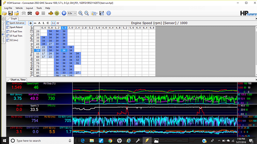This screenshot has height=144, width=257.
Task: Select the LT Fuel Trim graph
Action: tap(14, 32)
